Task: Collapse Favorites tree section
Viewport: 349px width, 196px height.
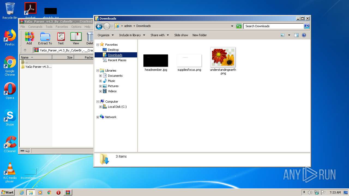Action: (x=98, y=45)
